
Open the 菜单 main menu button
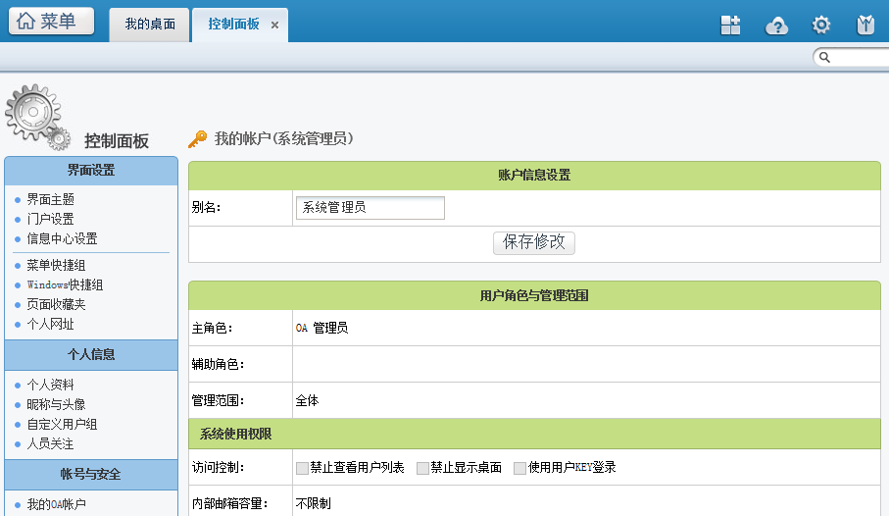tap(51, 22)
